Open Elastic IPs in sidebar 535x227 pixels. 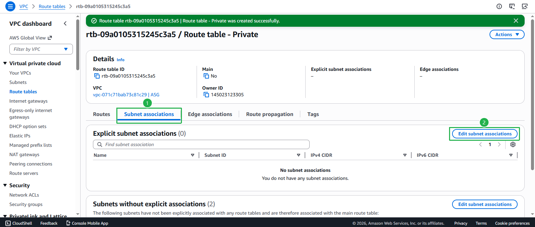click(20, 136)
